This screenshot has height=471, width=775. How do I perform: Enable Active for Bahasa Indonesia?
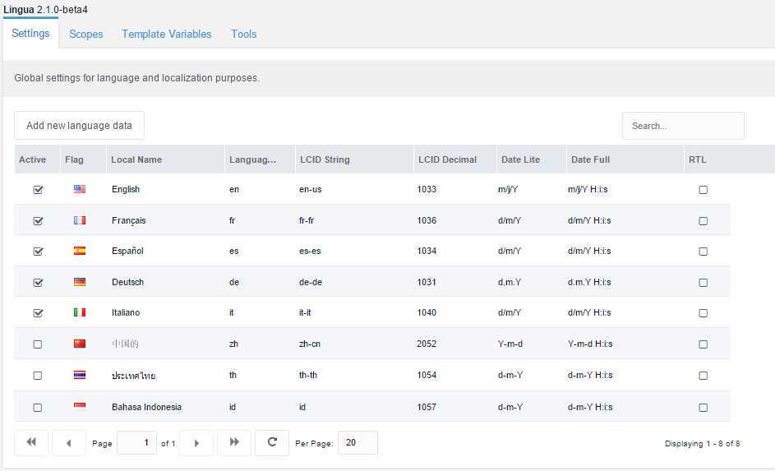point(38,407)
